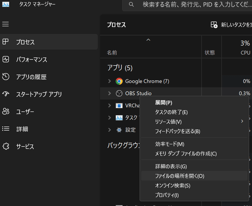Image resolution: width=252 pixels, height=206 pixels.
Task: Choose タスクの終了(E) in context menu
Action: point(194,112)
